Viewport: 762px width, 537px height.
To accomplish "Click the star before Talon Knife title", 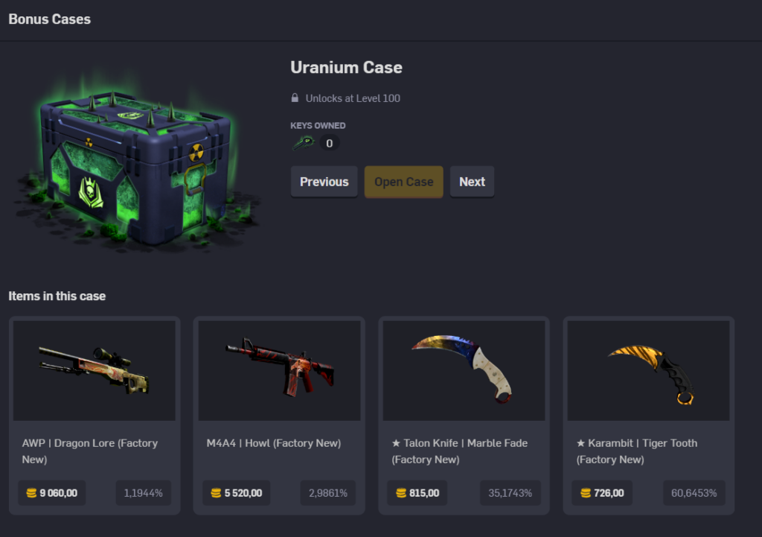I will pyautogui.click(x=396, y=443).
